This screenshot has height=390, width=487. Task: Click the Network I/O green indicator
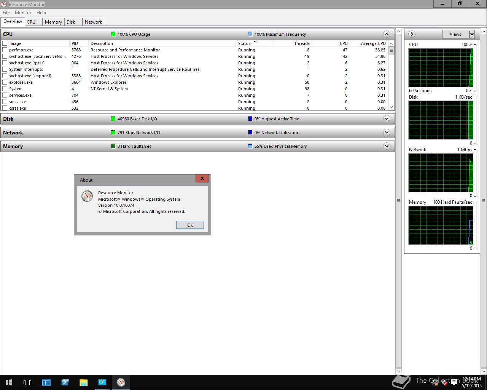point(113,133)
